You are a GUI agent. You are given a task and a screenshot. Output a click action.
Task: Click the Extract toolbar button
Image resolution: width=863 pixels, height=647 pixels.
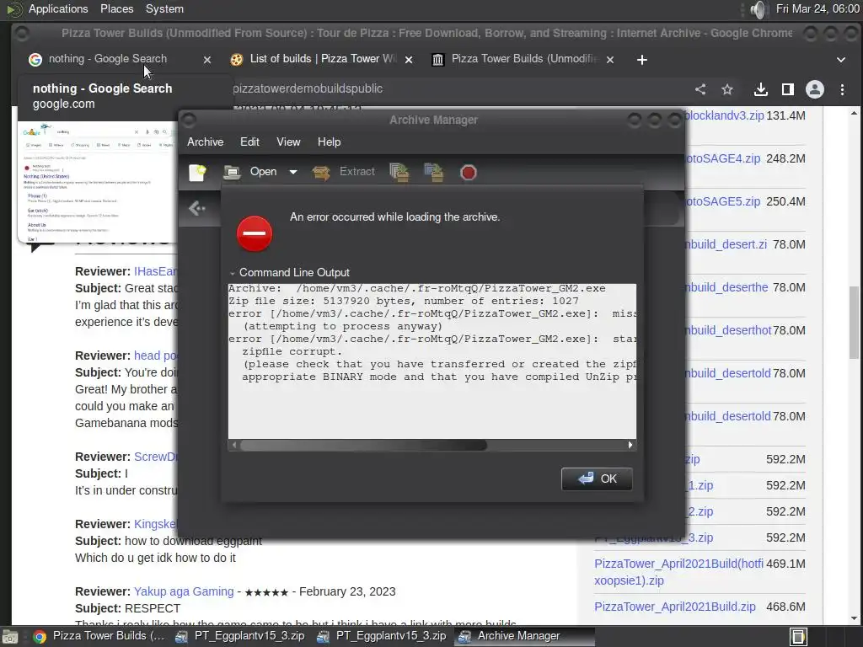[x=344, y=172]
